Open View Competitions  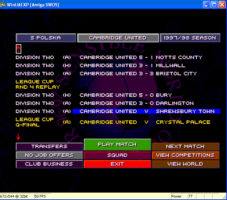coord(185,155)
